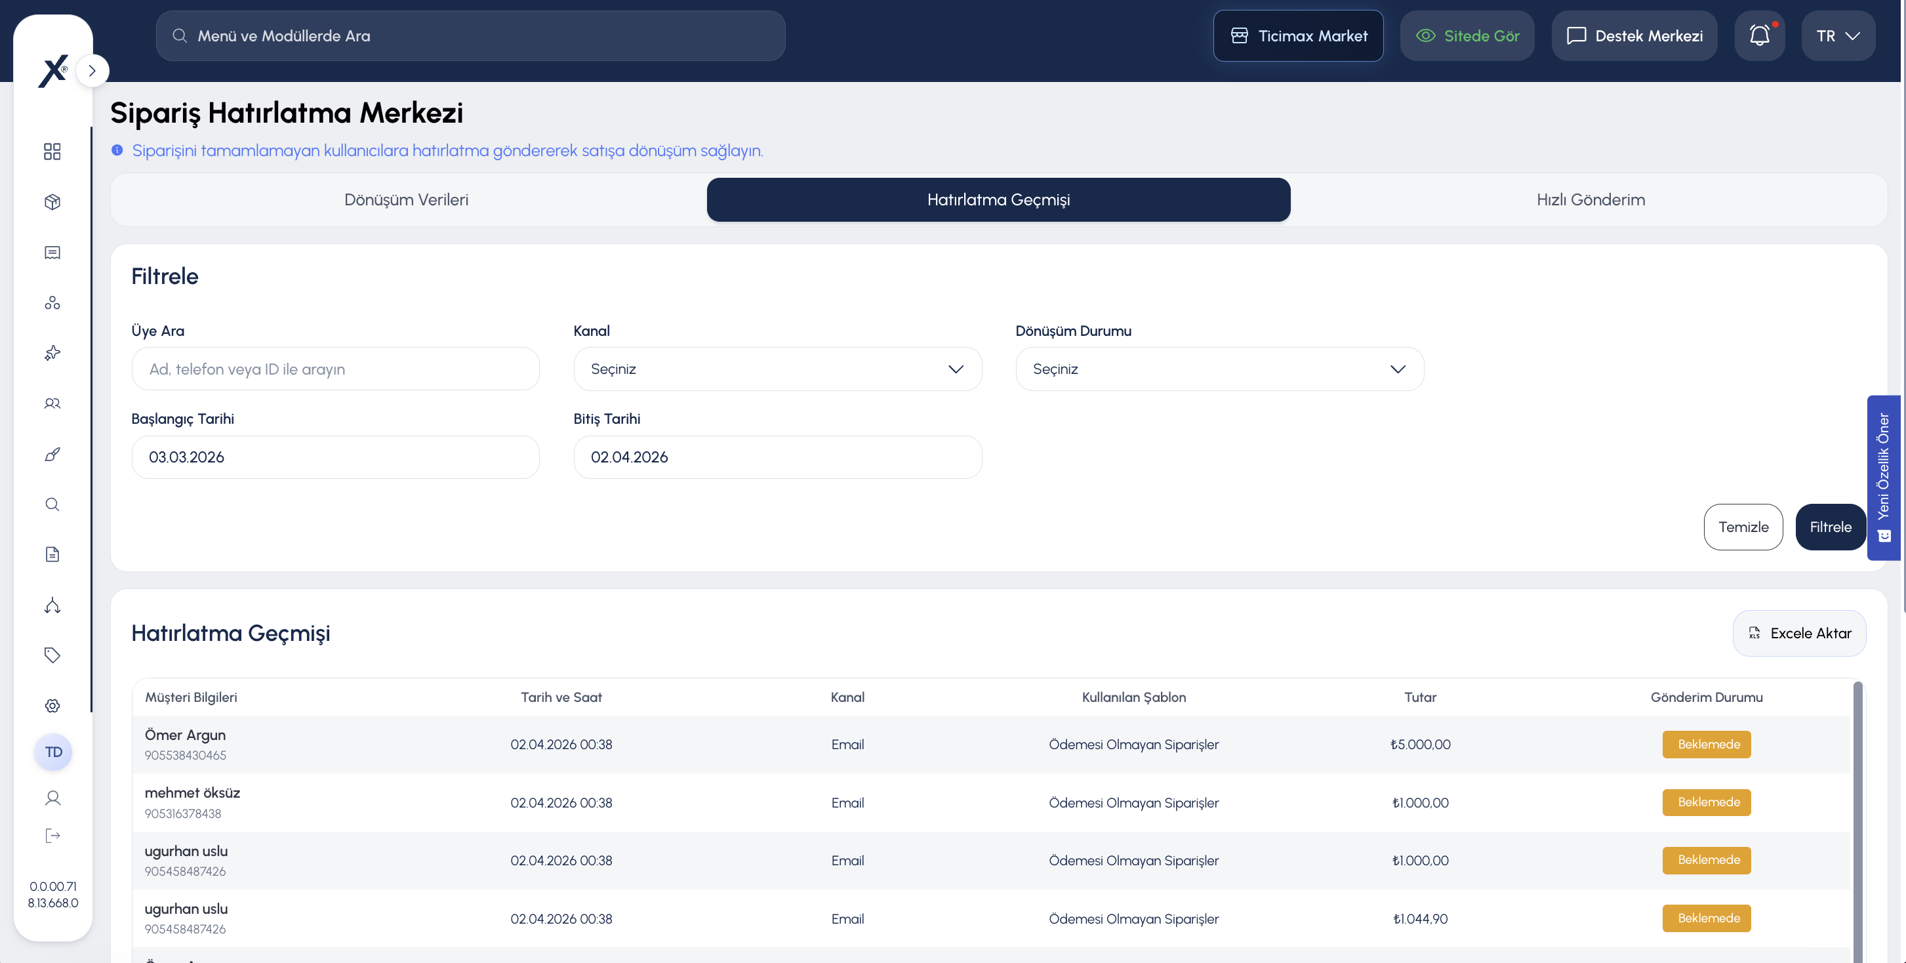The image size is (1906, 963).
Task: Switch to the Dönüşüm Verileri tab
Action: coord(406,200)
